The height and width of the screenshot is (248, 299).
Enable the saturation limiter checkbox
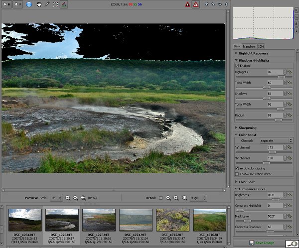click(x=237, y=174)
